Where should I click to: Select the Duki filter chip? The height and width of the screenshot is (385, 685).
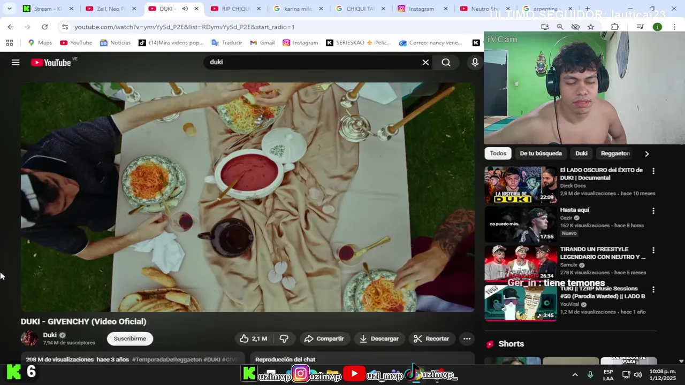[x=581, y=153]
